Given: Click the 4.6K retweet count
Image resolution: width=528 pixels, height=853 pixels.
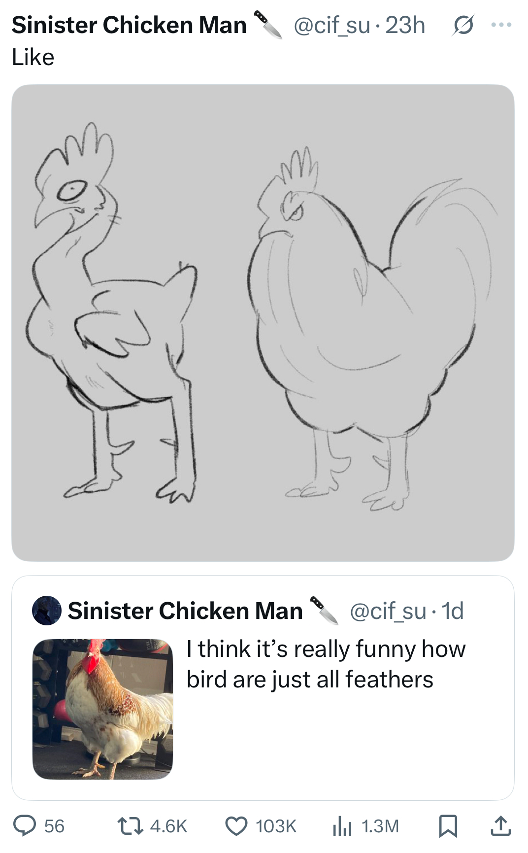Looking at the screenshot, I should pos(168,826).
